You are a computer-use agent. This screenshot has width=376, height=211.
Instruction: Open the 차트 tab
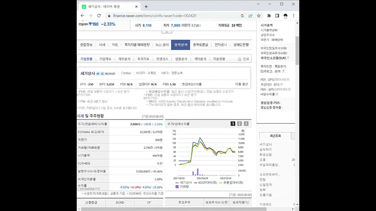[x=115, y=45]
